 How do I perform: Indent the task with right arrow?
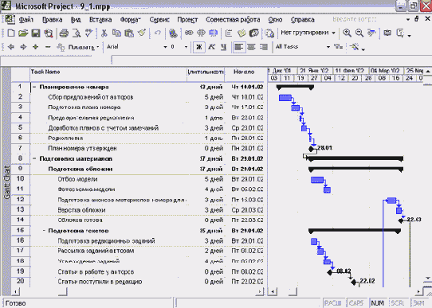point(23,47)
